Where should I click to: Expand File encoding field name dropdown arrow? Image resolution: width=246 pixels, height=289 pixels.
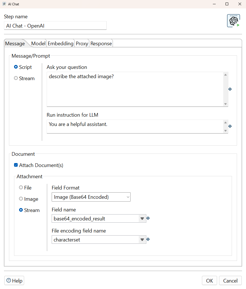[x=142, y=240]
